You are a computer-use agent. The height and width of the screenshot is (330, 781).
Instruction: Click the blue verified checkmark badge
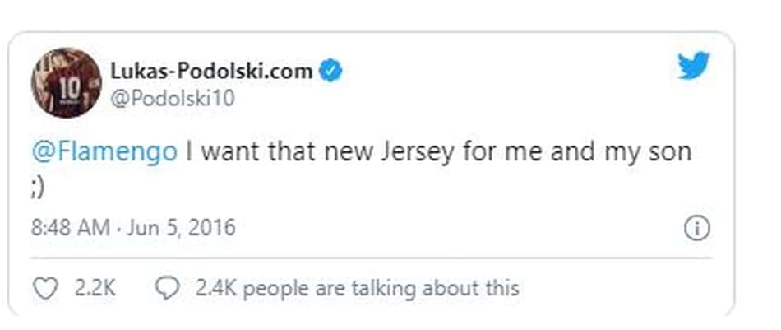click(330, 72)
